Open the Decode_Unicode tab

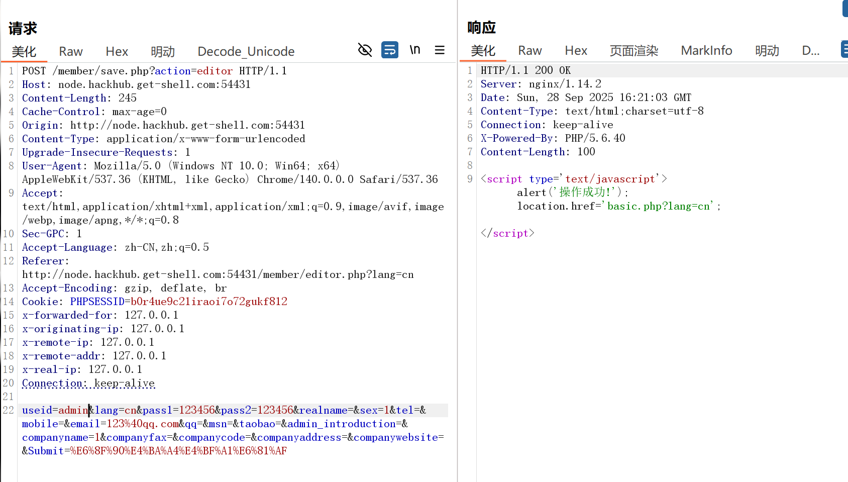246,51
